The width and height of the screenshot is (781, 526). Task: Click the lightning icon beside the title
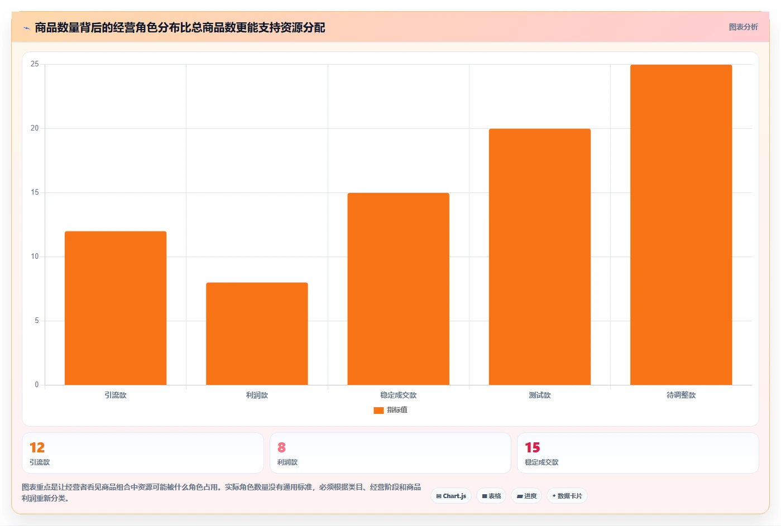[26, 28]
